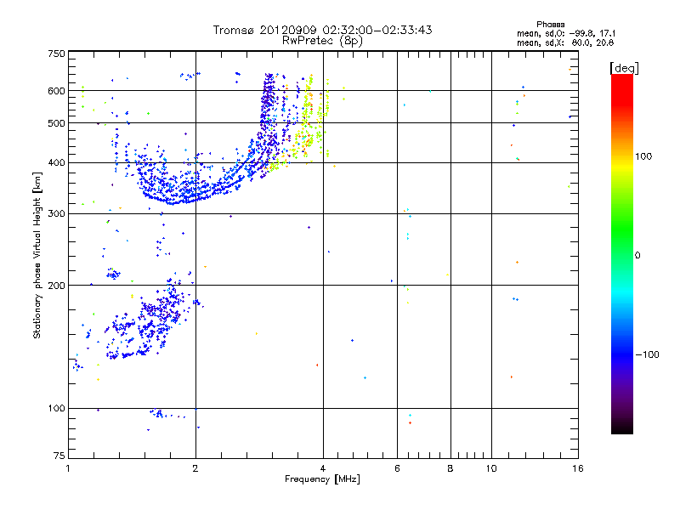The width and height of the screenshot is (680, 510).
Task: Click the x-axis tick label '4'
Action: click(323, 468)
